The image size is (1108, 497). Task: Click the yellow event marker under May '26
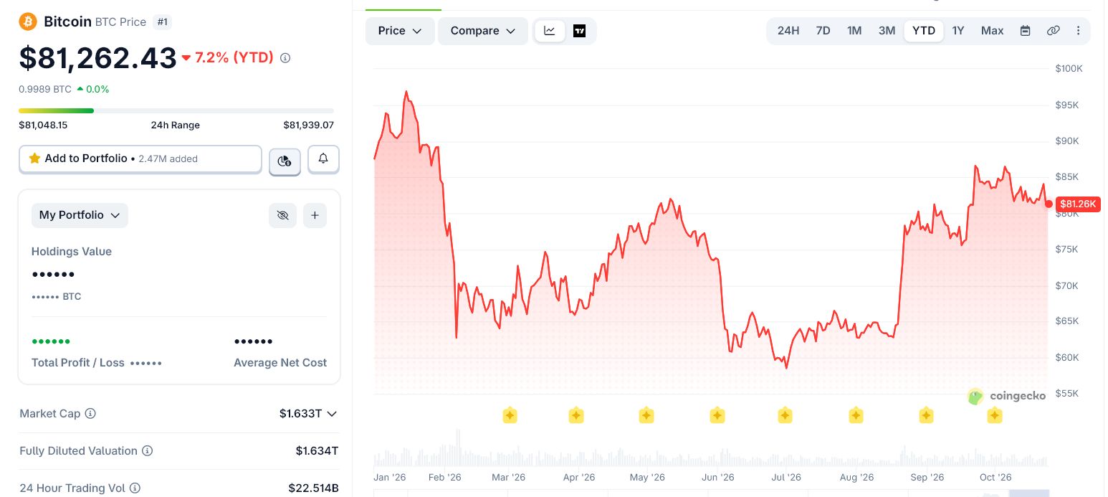click(x=646, y=415)
